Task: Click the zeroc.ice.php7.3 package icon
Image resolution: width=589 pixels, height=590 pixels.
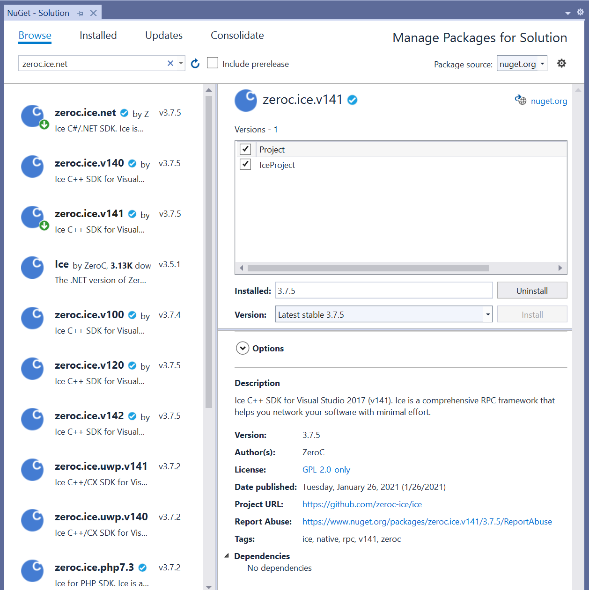Action: coord(33,571)
